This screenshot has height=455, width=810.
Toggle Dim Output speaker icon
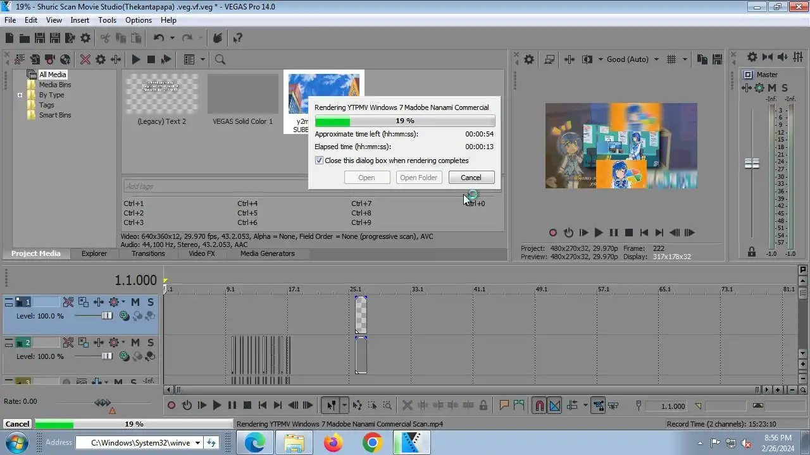[x=782, y=57]
